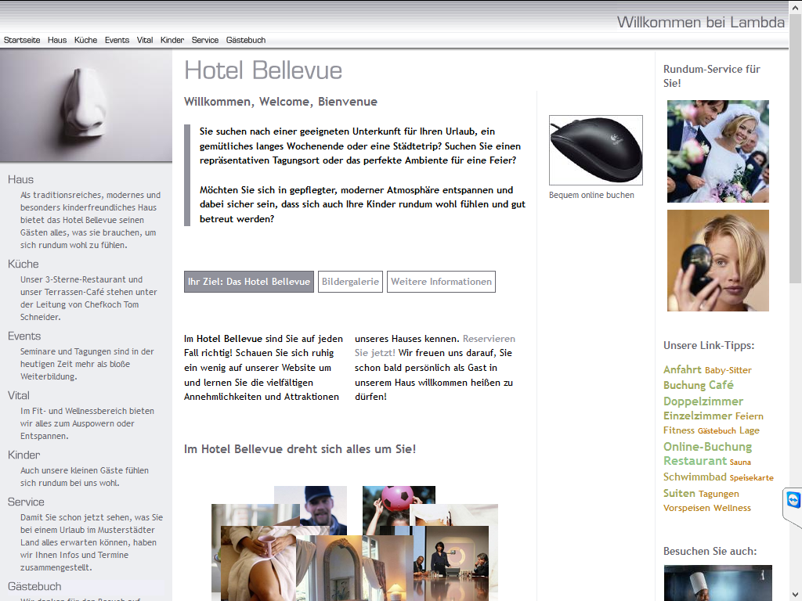Open the Schwimmbad tag link
The width and height of the screenshot is (802, 601).
coord(695,477)
